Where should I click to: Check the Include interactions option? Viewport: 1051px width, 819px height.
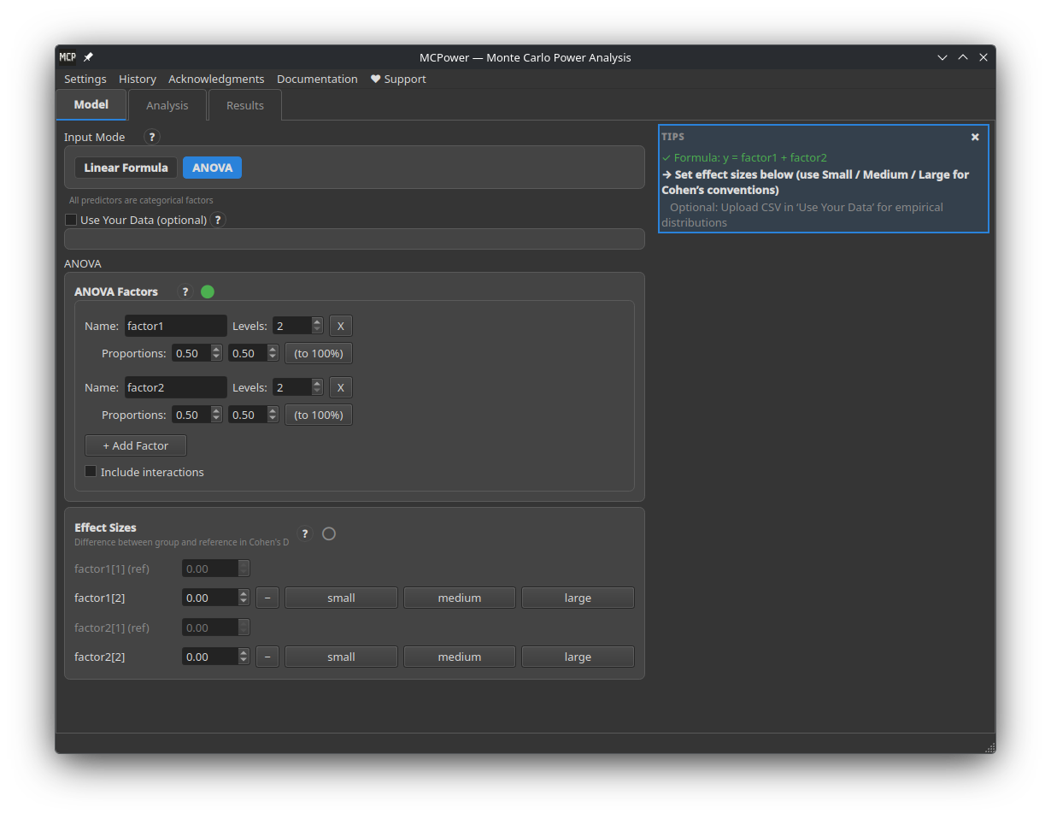[91, 471]
